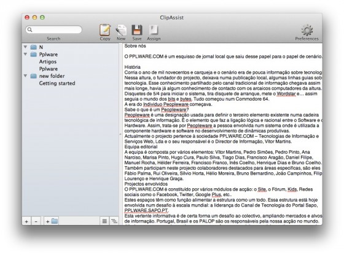Add a new item with plus button
This screenshot has height=255, width=344.
pyautogui.click(x=26, y=221)
